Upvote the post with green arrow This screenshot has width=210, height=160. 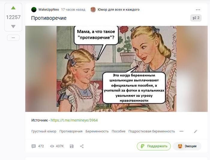point(13,8)
